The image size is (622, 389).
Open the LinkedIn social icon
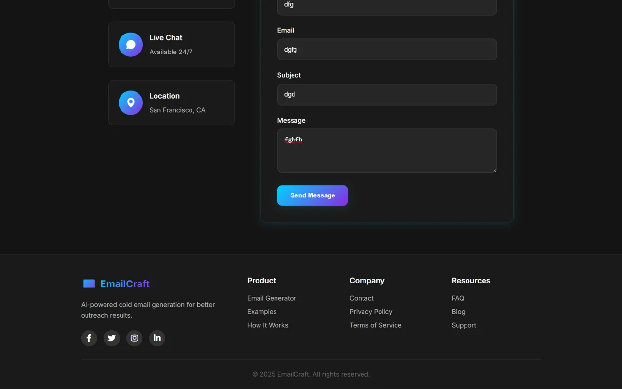(x=157, y=338)
